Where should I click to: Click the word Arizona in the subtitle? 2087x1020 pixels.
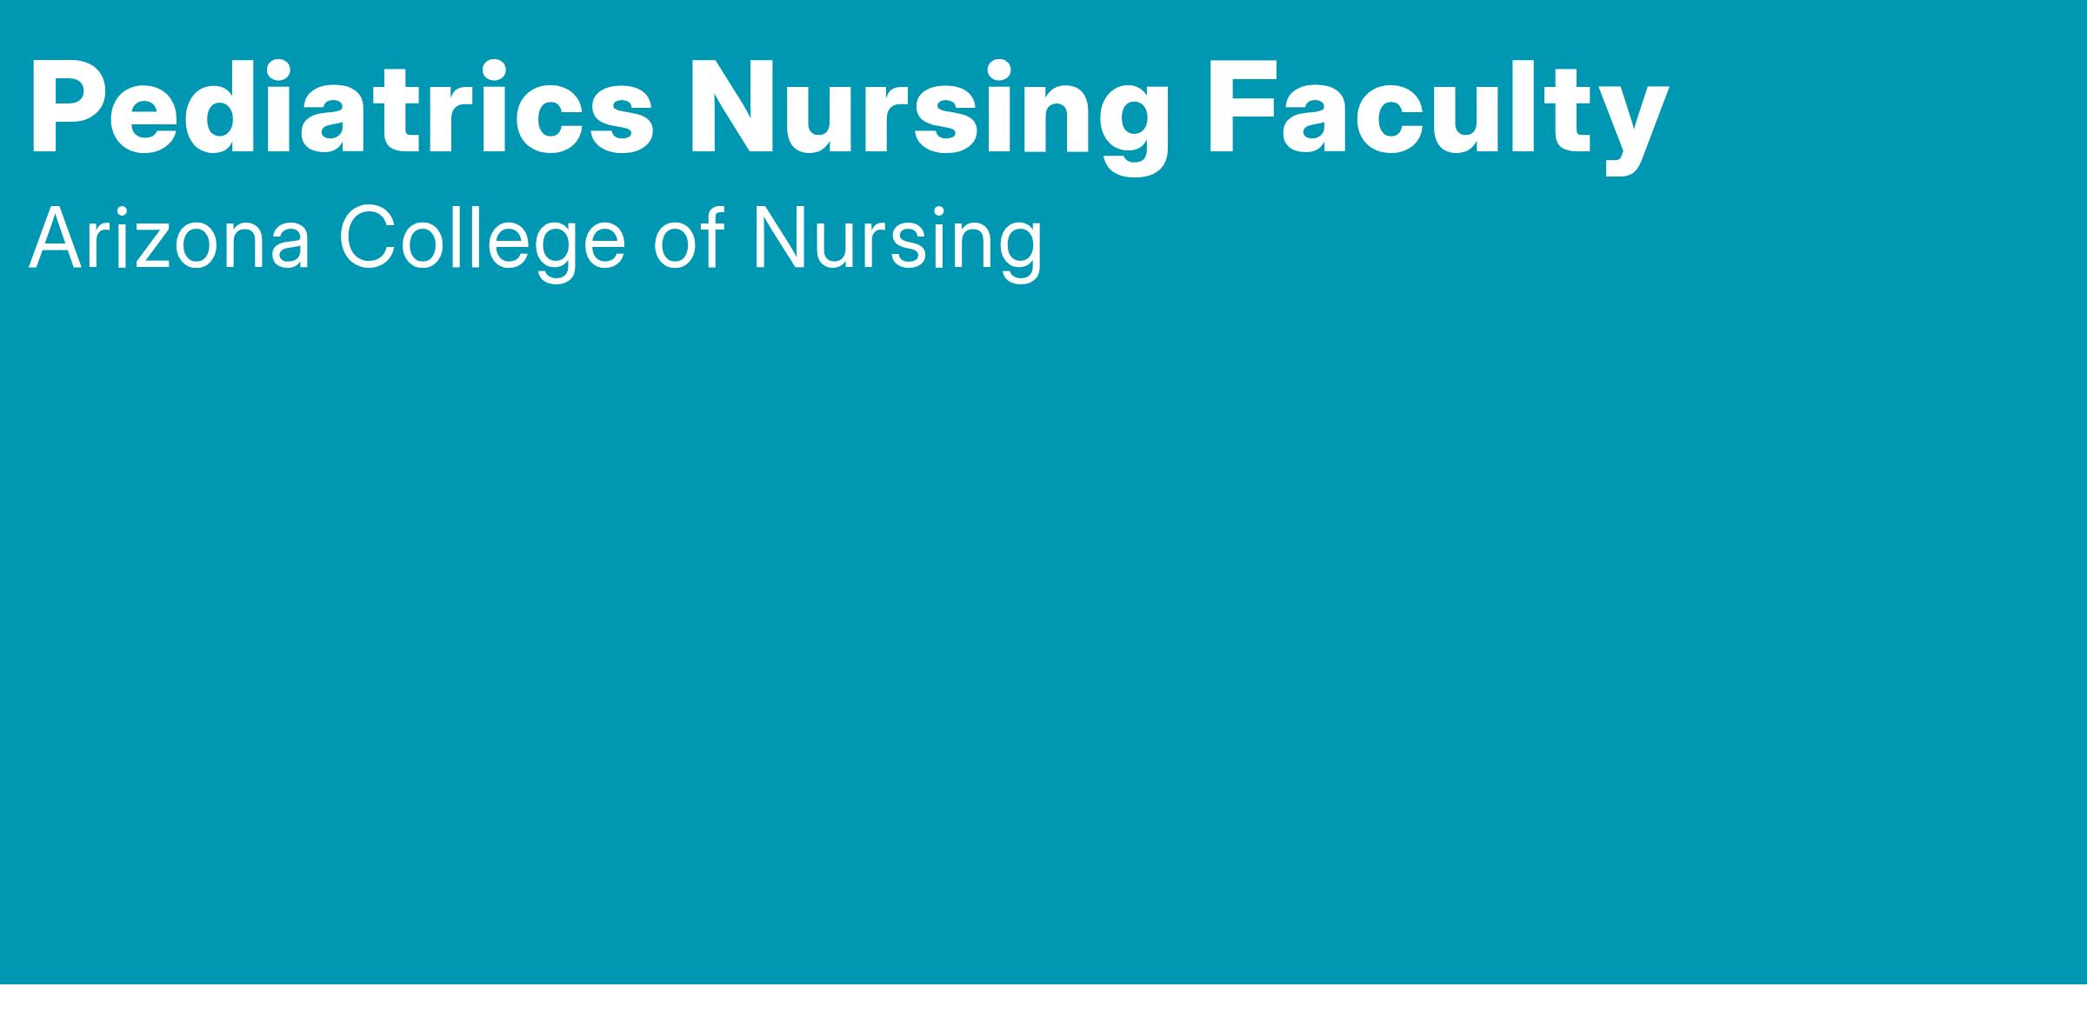170,239
